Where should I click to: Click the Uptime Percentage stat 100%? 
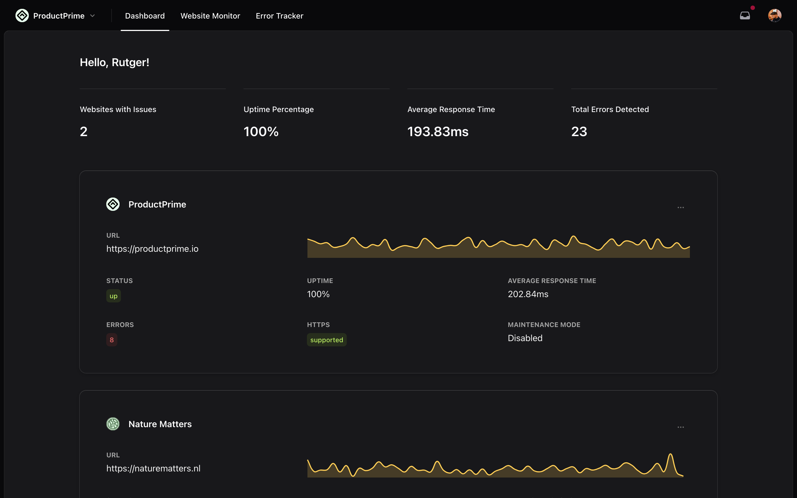click(x=261, y=132)
